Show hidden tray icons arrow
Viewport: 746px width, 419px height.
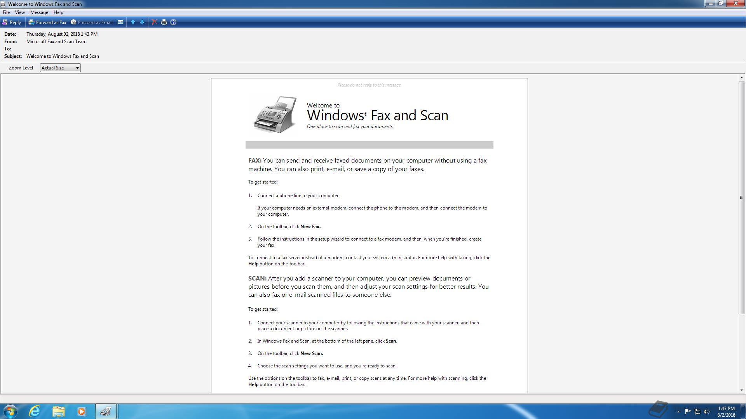[x=678, y=412]
